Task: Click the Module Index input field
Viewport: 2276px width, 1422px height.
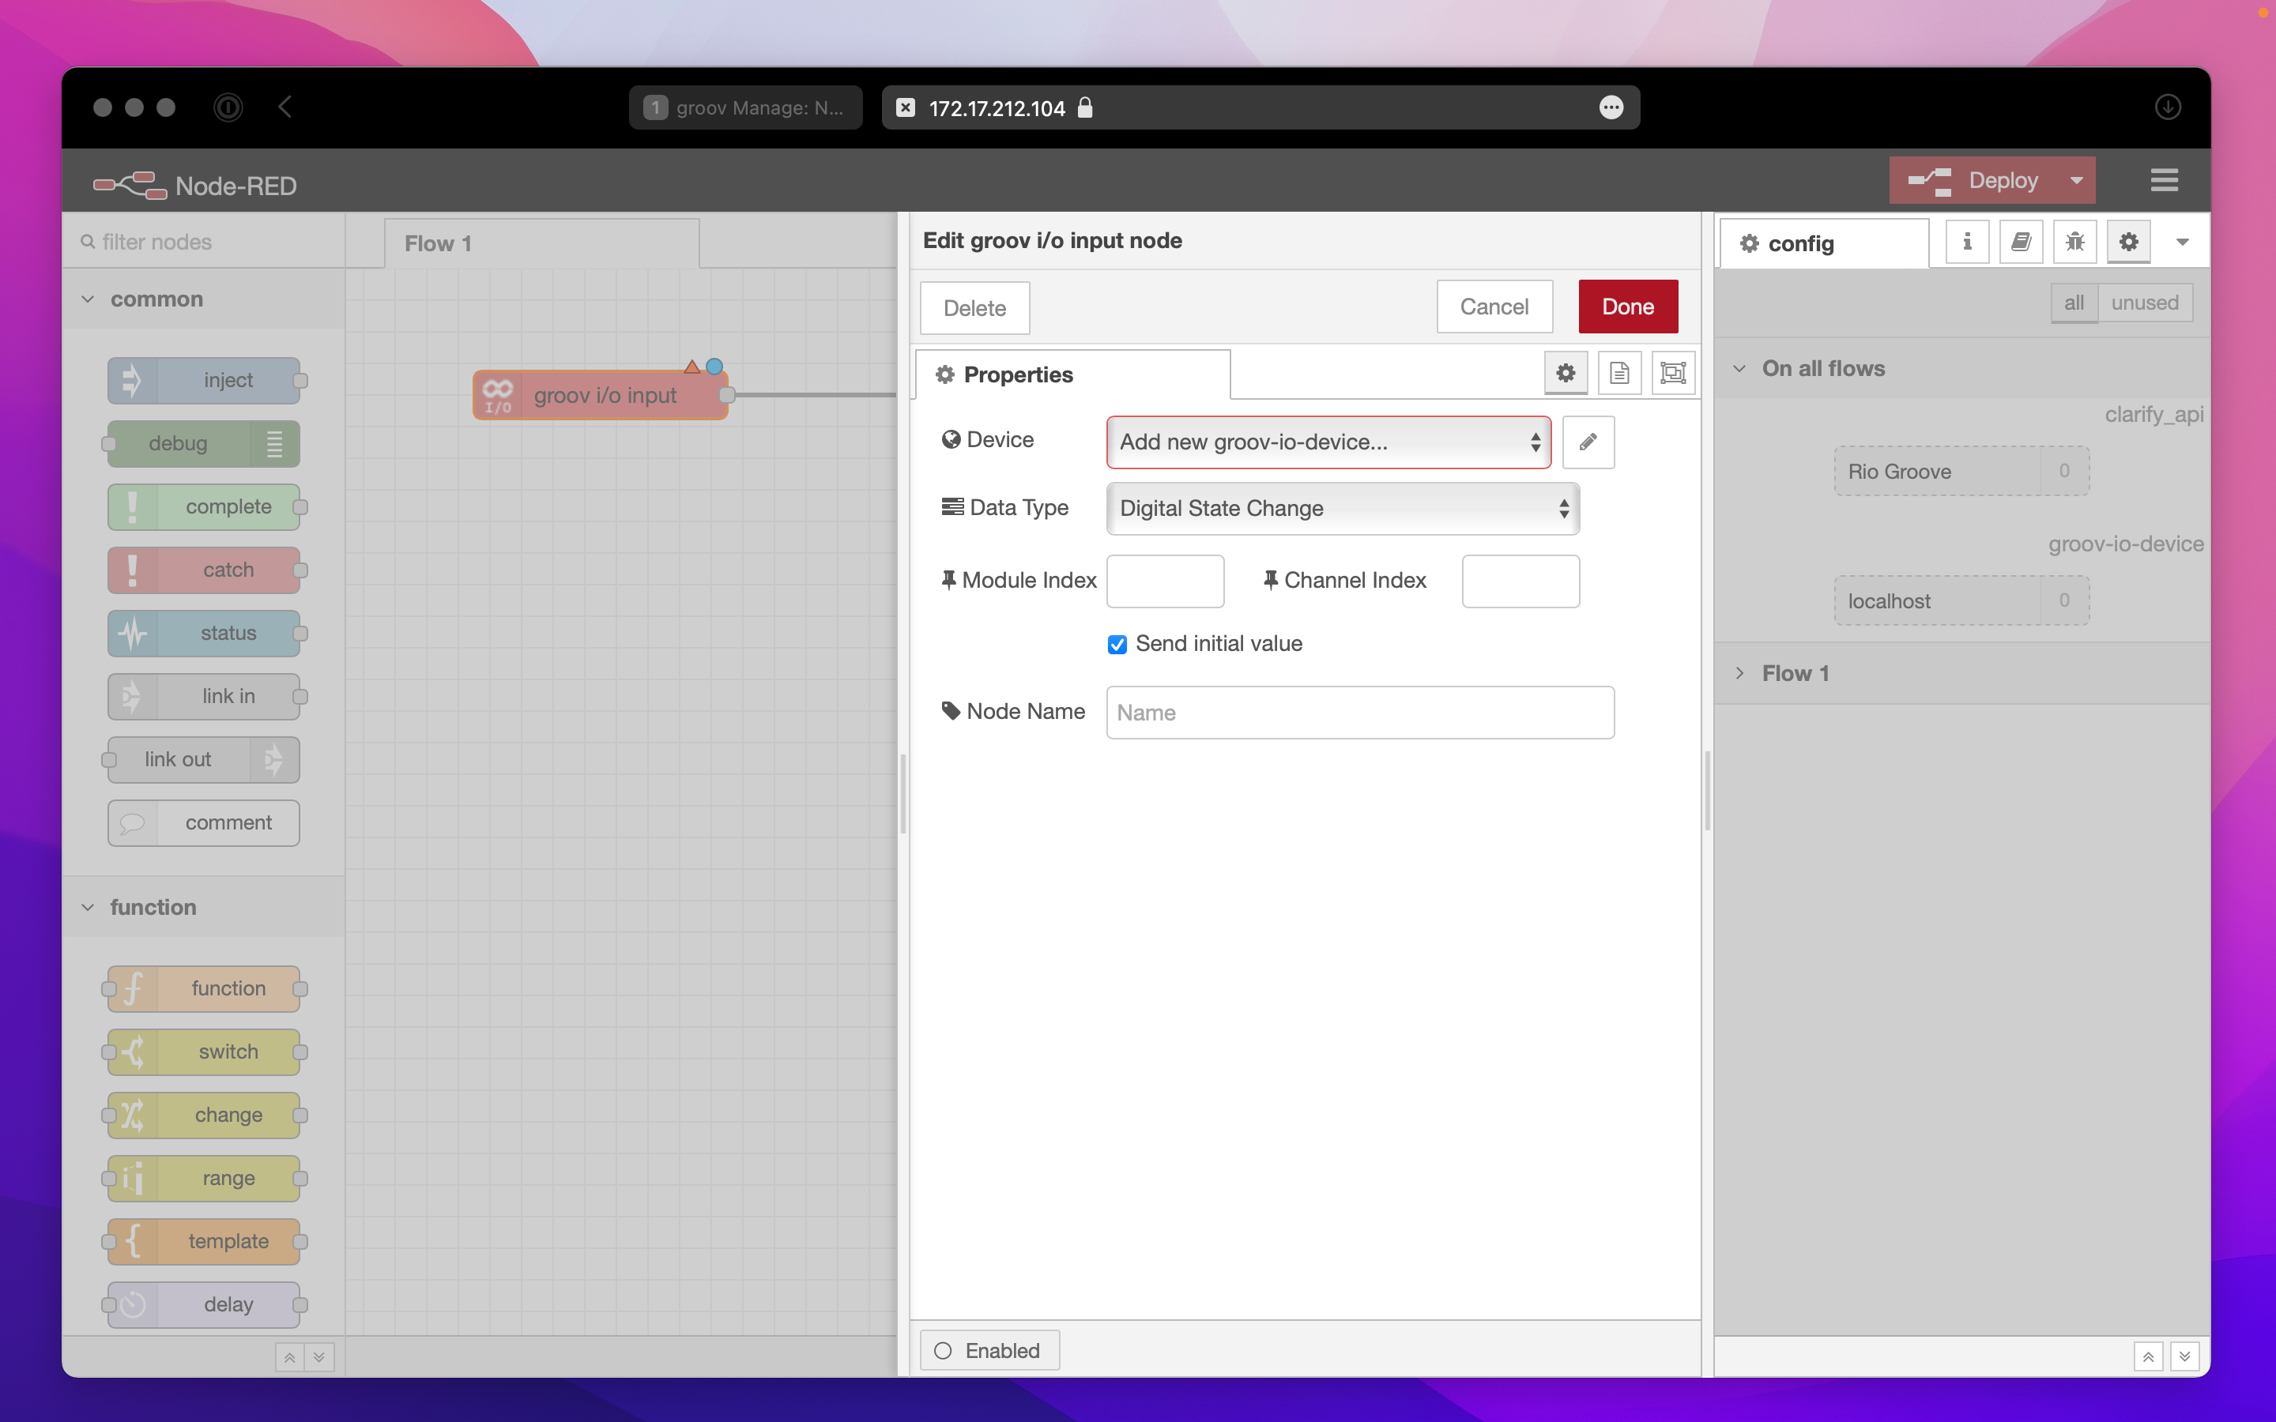Action: [x=1164, y=581]
